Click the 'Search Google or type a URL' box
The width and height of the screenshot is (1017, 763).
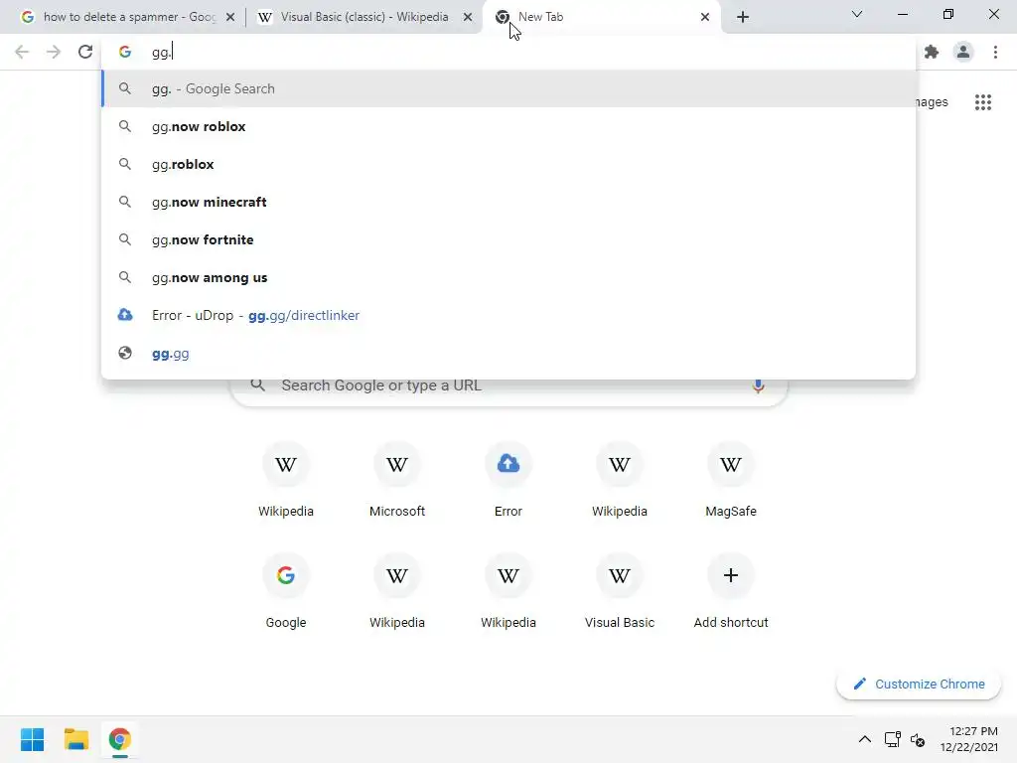(508, 385)
